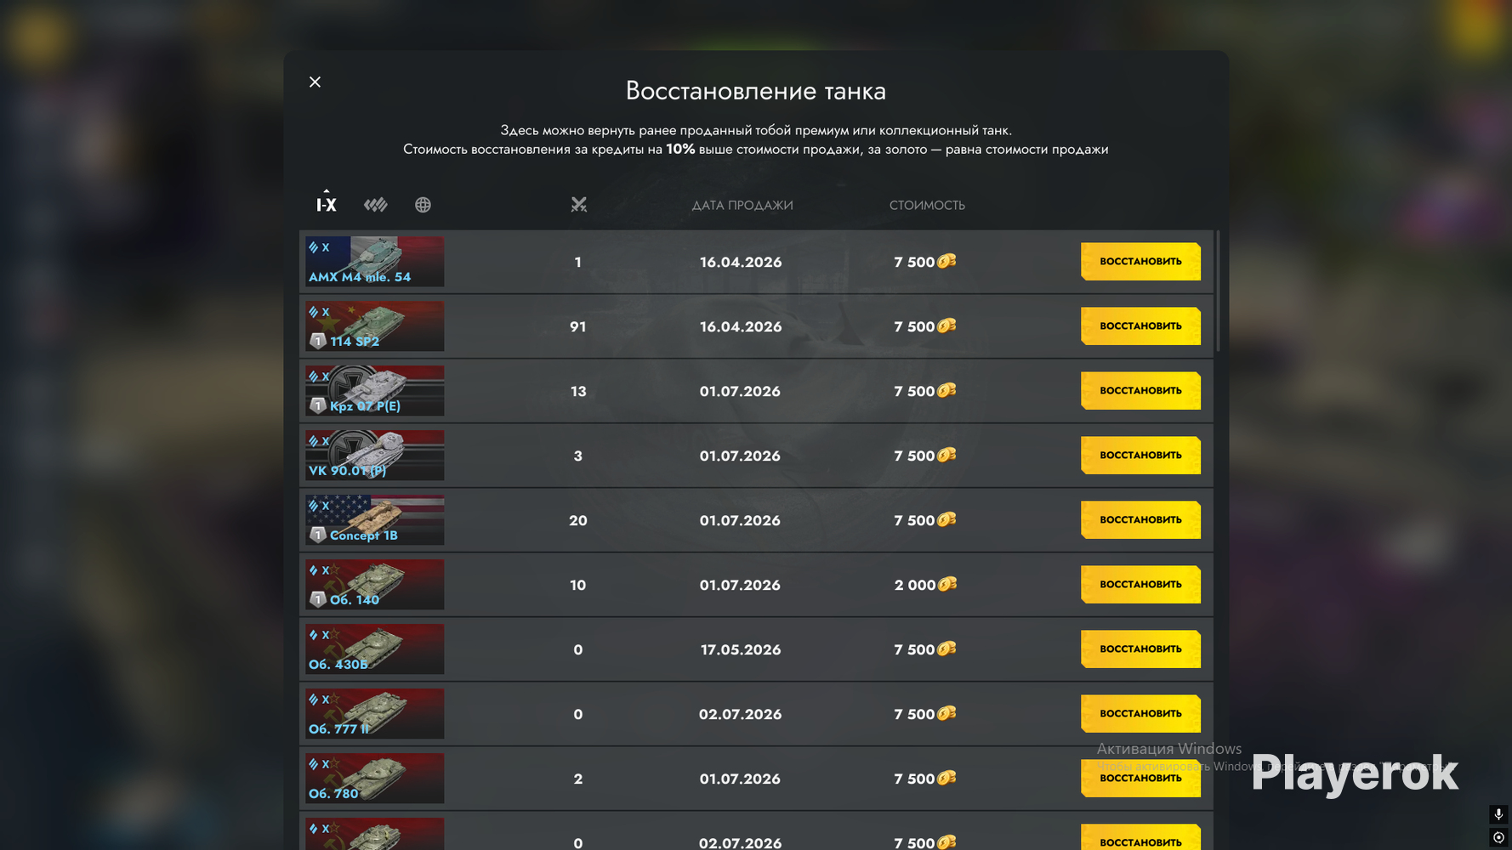This screenshot has width=1512, height=850.
Task: Sort by nation globe icon
Action: tap(423, 205)
